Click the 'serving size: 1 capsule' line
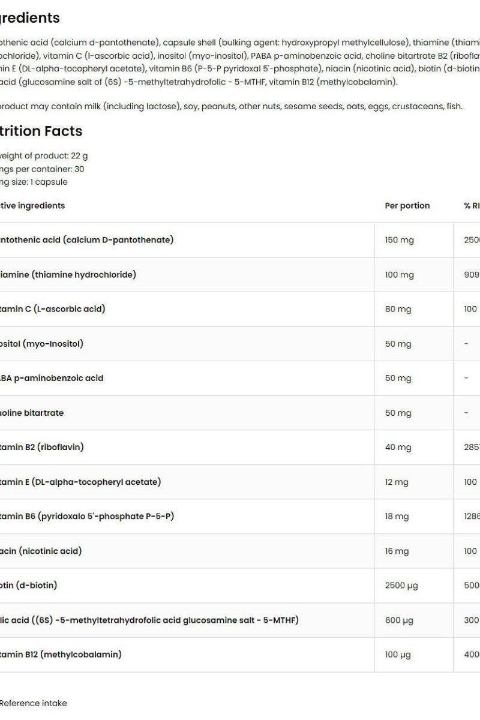 34,182
